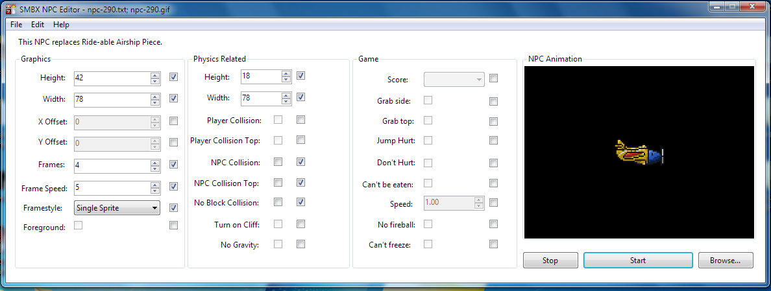Uncheck the Graphics Width enable checkbox
This screenshot has width=771, height=291.
click(x=173, y=99)
